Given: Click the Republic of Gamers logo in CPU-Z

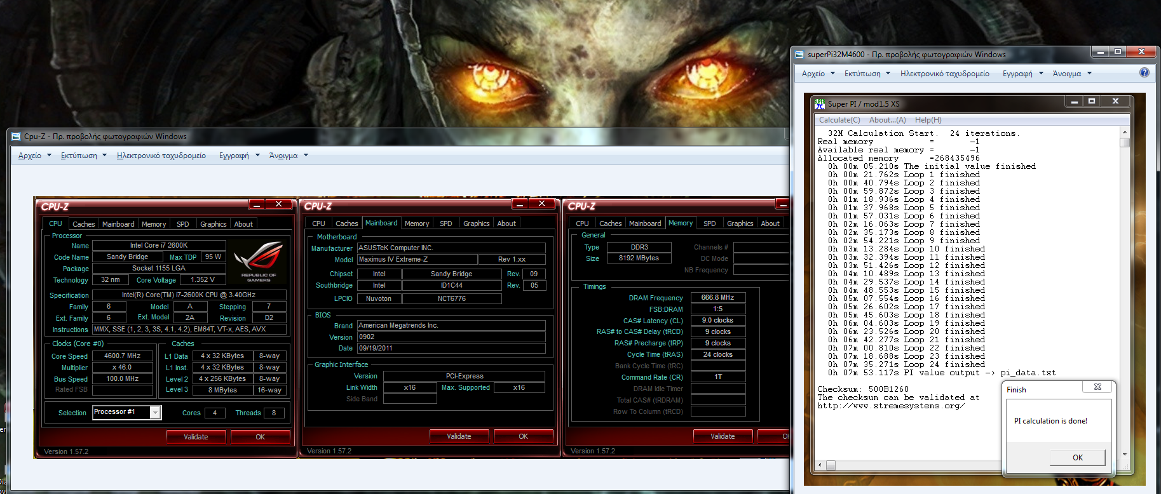Looking at the screenshot, I should 258,260.
